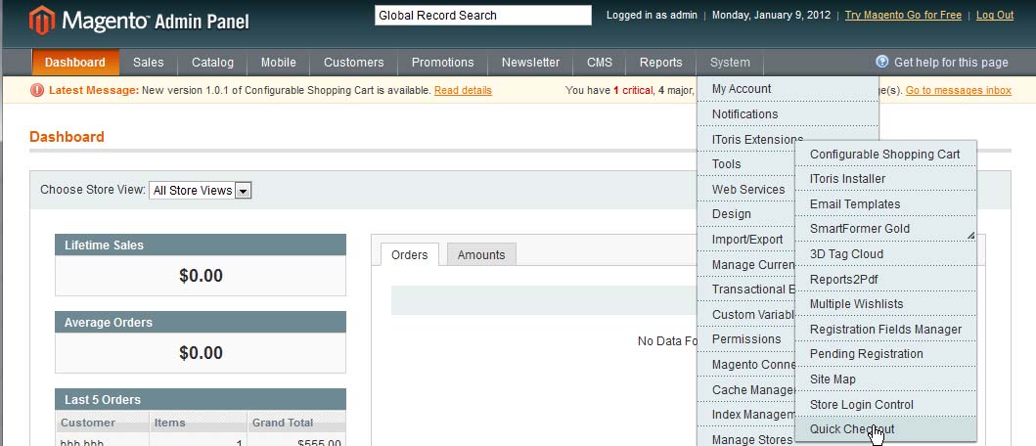
Task: Click the Log Out link
Action: pos(994,16)
